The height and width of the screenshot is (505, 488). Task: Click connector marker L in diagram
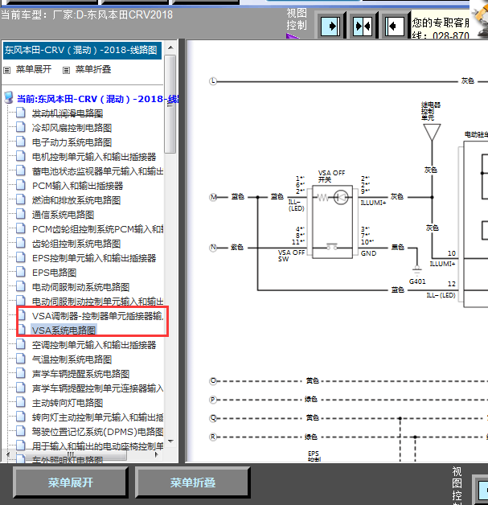tap(213, 81)
